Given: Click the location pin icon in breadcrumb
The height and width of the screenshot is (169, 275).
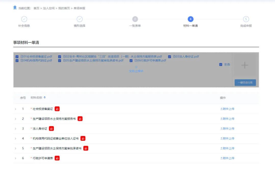Looking at the screenshot, I should click(x=15, y=8).
